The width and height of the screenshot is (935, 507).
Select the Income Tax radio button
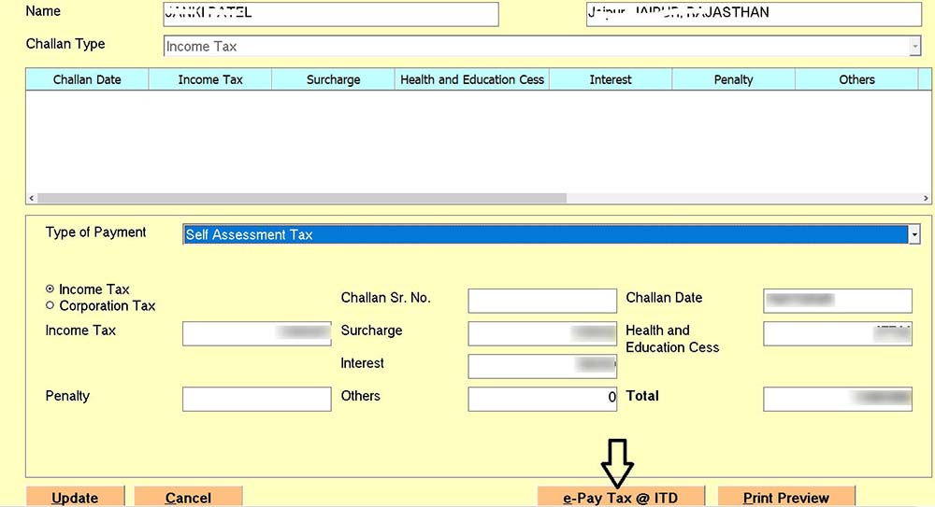pyautogui.click(x=50, y=289)
